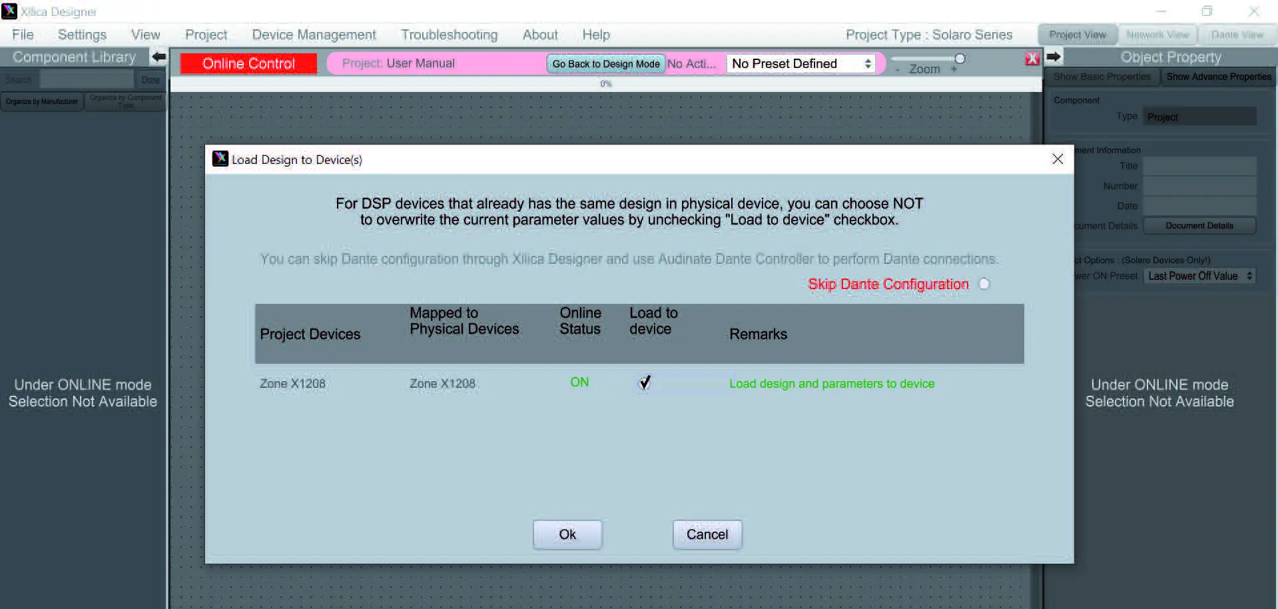Click the Xilica Designer logo icon
The image size is (1278, 609).
9,11
